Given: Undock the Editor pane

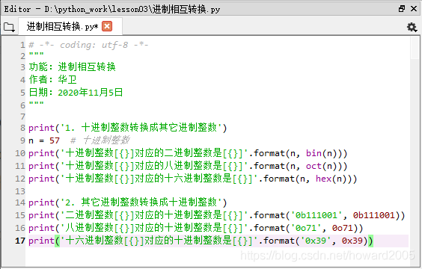Looking at the screenshot, I should pos(402,9).
